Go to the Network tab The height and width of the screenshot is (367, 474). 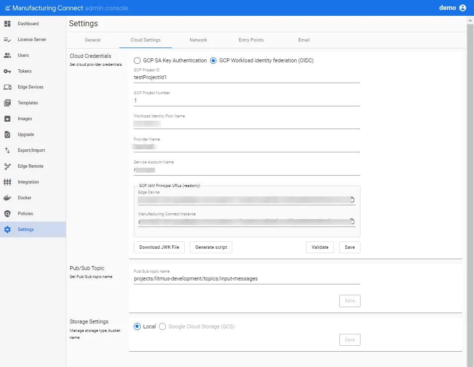[198, 40]
